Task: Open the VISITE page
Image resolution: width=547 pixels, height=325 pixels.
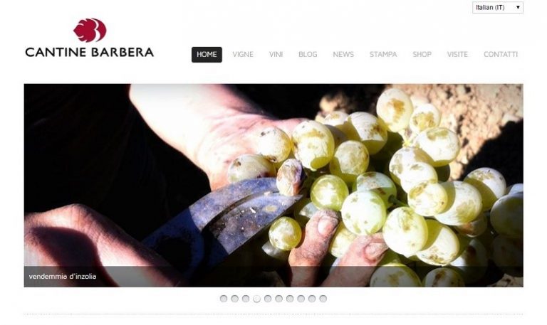Action: [457, 54]
